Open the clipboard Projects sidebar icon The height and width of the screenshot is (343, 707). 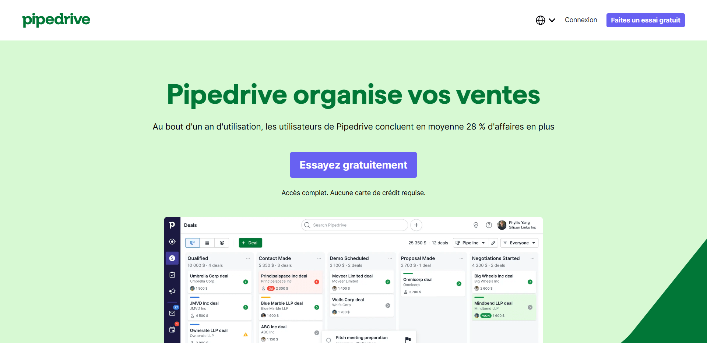172,275
